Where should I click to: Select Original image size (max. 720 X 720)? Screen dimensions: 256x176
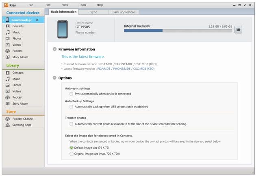[x=72, y=154]
